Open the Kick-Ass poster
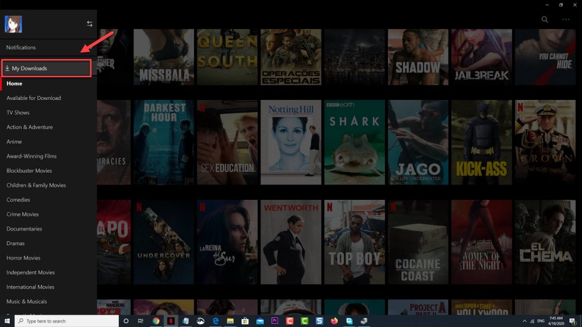Image resolution: width=582 pixels, height=327 pixels. point(481,142)
